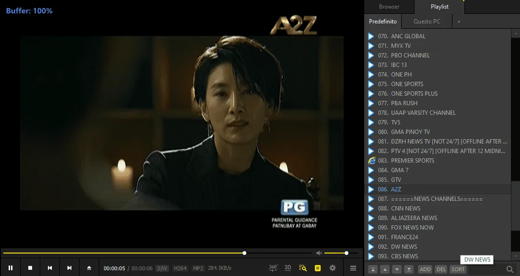This screenshot has width=520, height=276.
Task: Click play icon beside ONE PH
Action: coord(371,75)
